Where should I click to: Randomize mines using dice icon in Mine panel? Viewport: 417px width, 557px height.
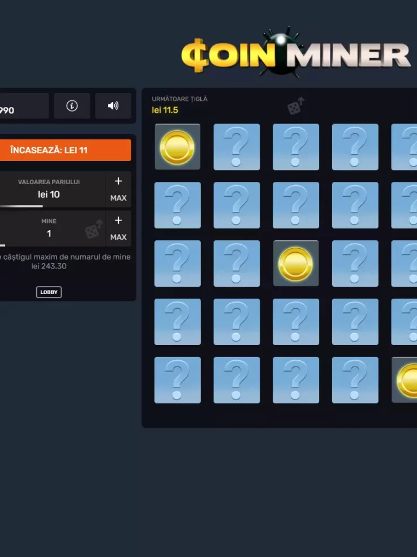(93, 229)
